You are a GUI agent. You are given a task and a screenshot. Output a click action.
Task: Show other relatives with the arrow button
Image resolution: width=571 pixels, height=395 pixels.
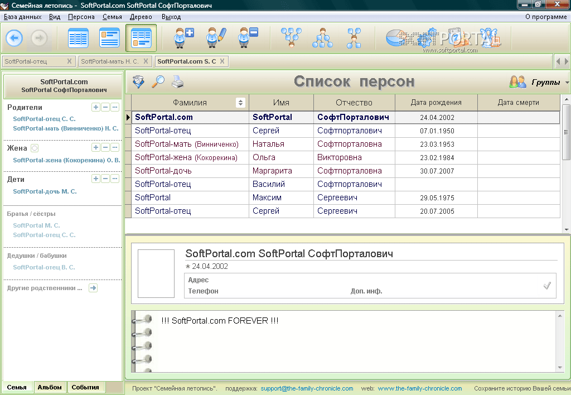[x=93, y=288]
